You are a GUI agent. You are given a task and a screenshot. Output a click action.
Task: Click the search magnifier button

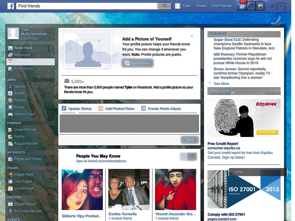(x=164, y=6)
